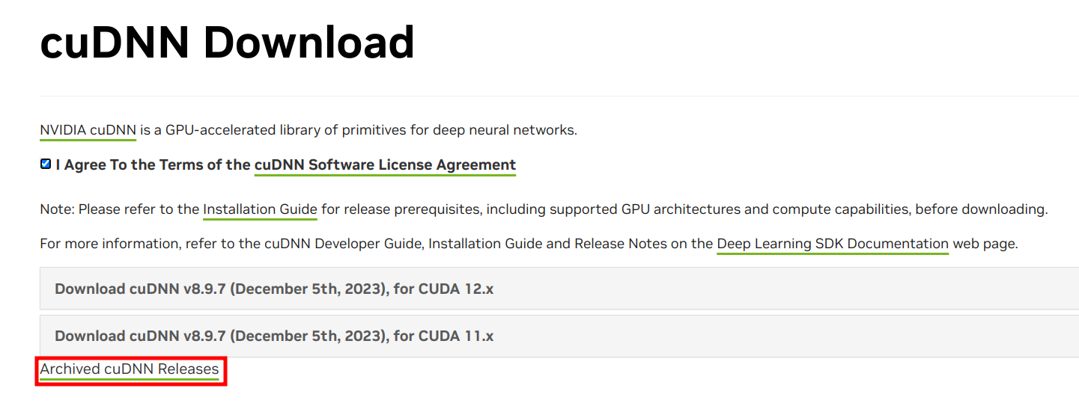Visit the Installation Guide link
The width and height of the screenshot is (1079, 403).
260,209
